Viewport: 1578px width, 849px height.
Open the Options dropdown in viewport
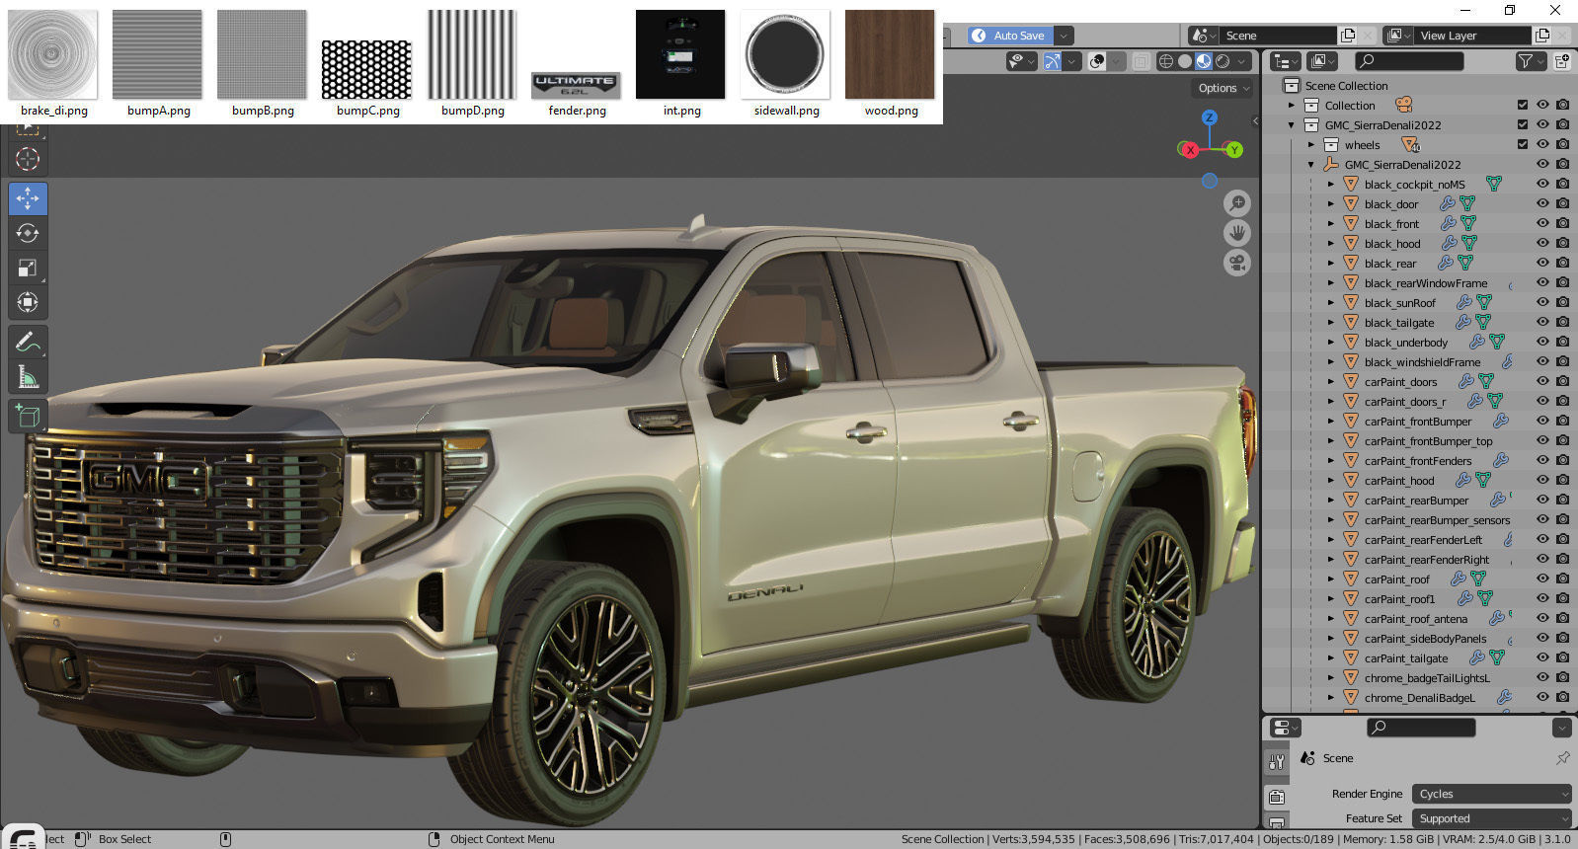1223,88
